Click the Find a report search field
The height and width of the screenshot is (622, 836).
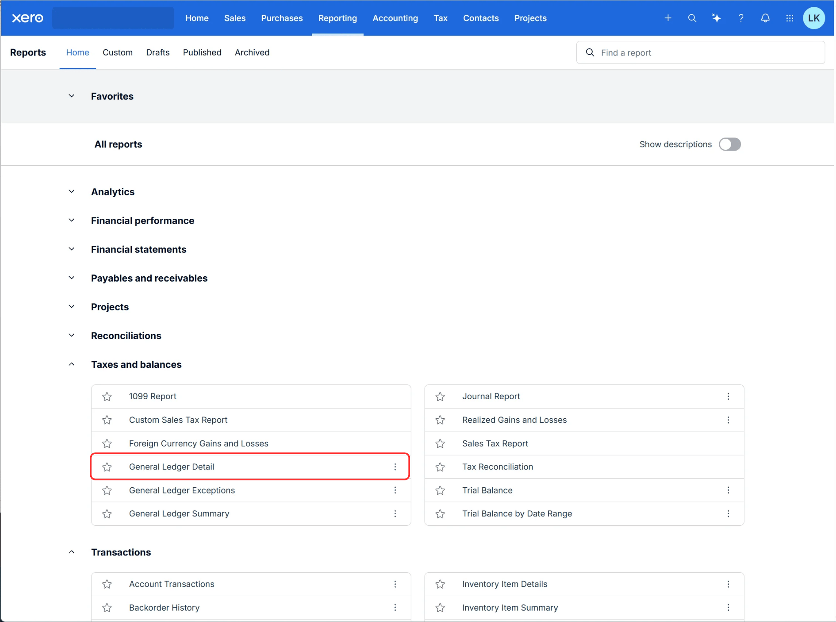[700, 53]
